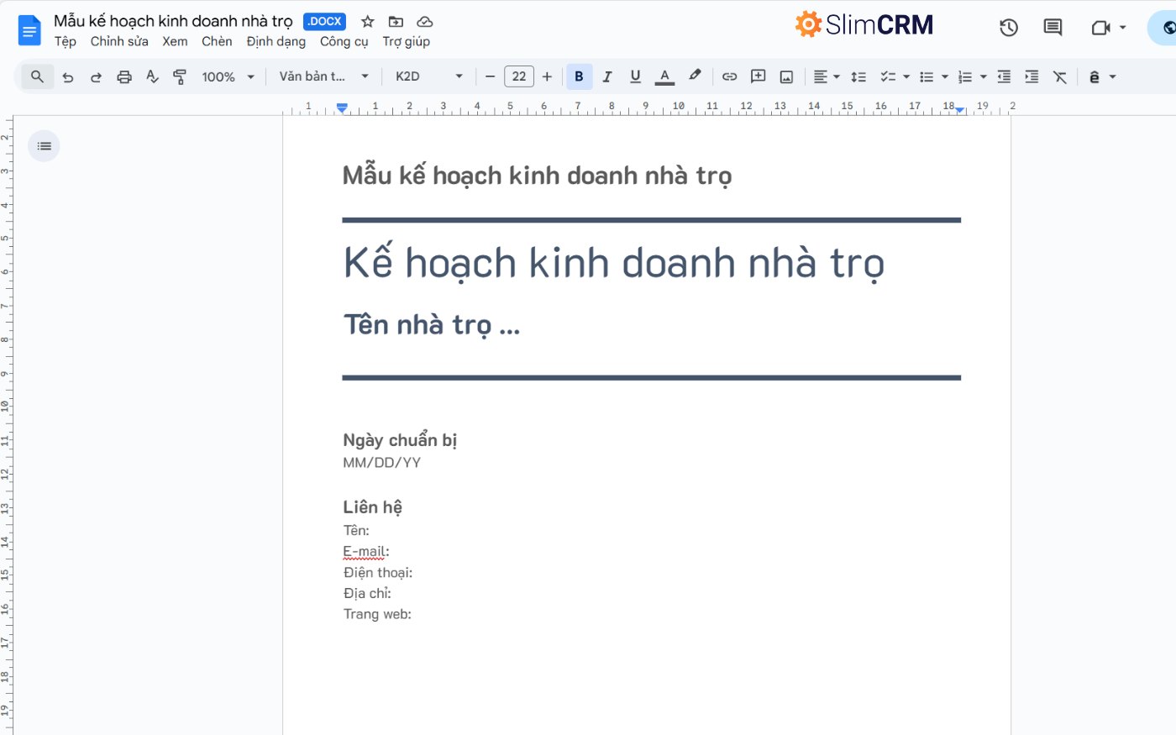Insert a link
The height and width of the screenshot is (735, 1176).
pos(729,76)
